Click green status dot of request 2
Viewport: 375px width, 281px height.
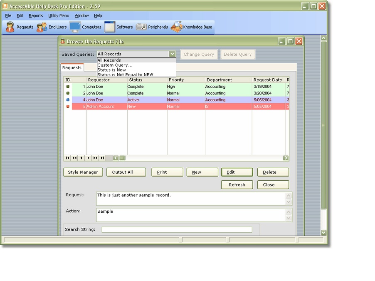68,93
